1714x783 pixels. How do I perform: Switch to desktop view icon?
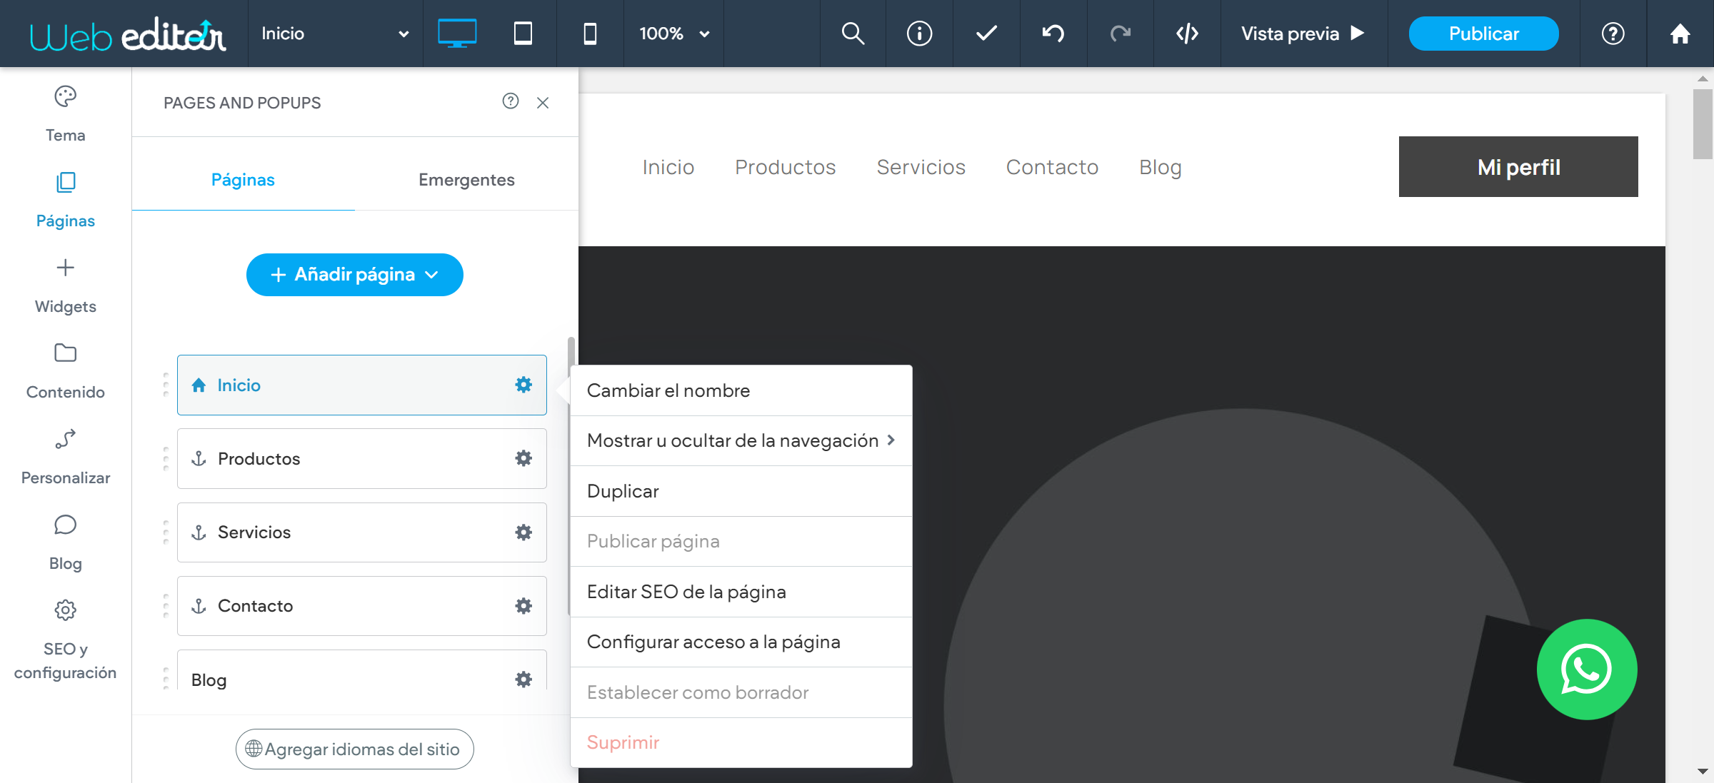tap(457, 34)
